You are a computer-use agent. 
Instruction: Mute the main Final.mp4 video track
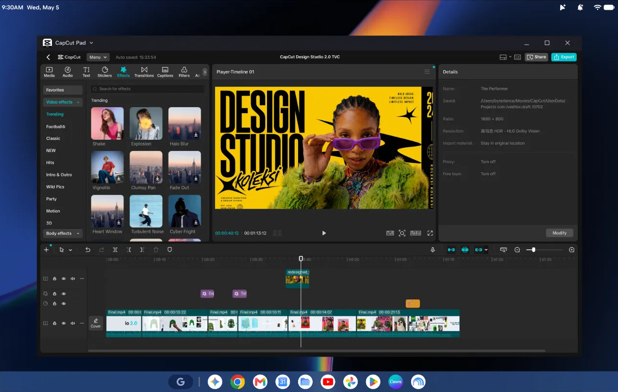tap(73, 323)
